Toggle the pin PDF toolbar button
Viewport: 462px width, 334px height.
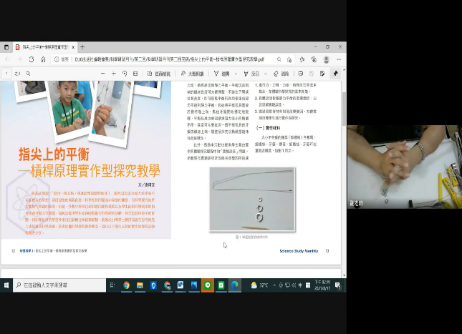coord(335,74)
